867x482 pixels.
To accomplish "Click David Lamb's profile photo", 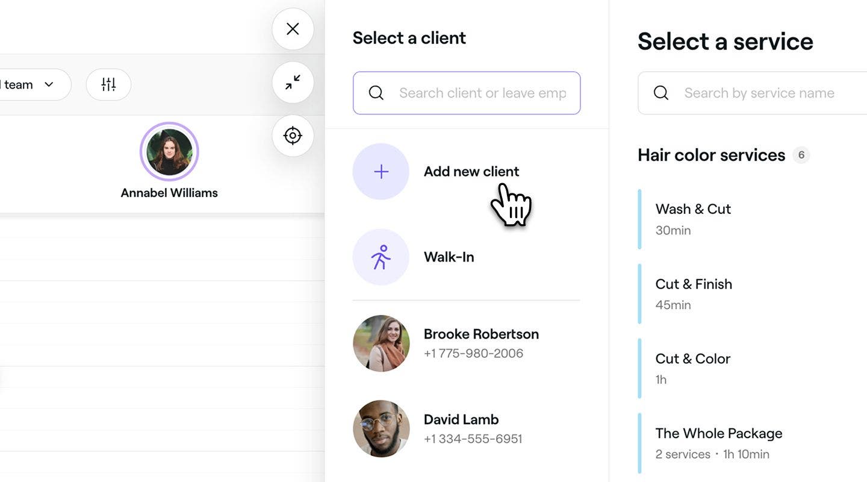I will [x=381, y=429].
